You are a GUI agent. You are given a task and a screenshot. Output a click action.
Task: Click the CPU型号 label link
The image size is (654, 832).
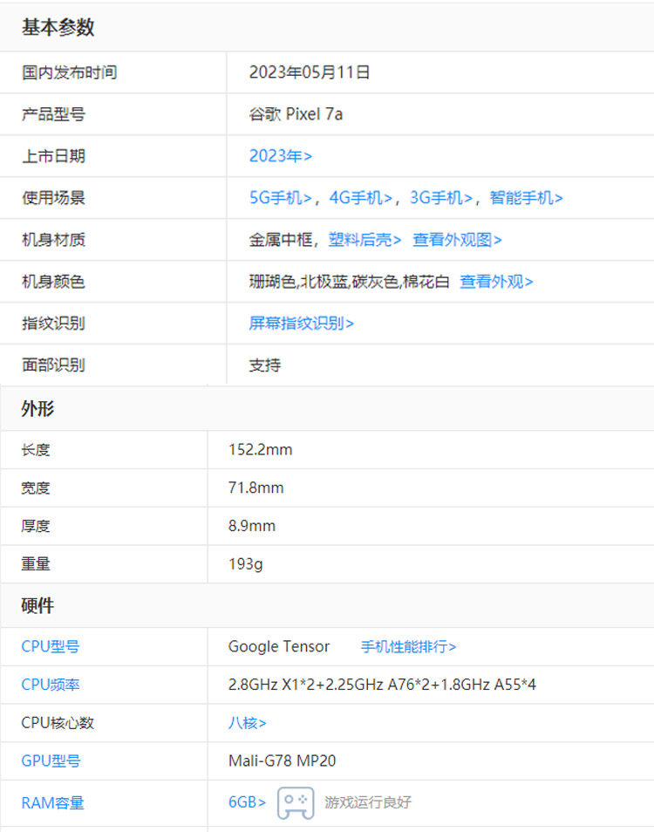tap(51, 647)
